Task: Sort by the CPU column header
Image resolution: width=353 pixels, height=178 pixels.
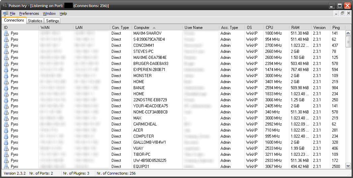Action: 276,28
